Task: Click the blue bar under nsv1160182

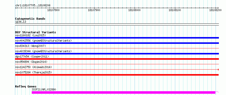Action: (x=117, y=38)
